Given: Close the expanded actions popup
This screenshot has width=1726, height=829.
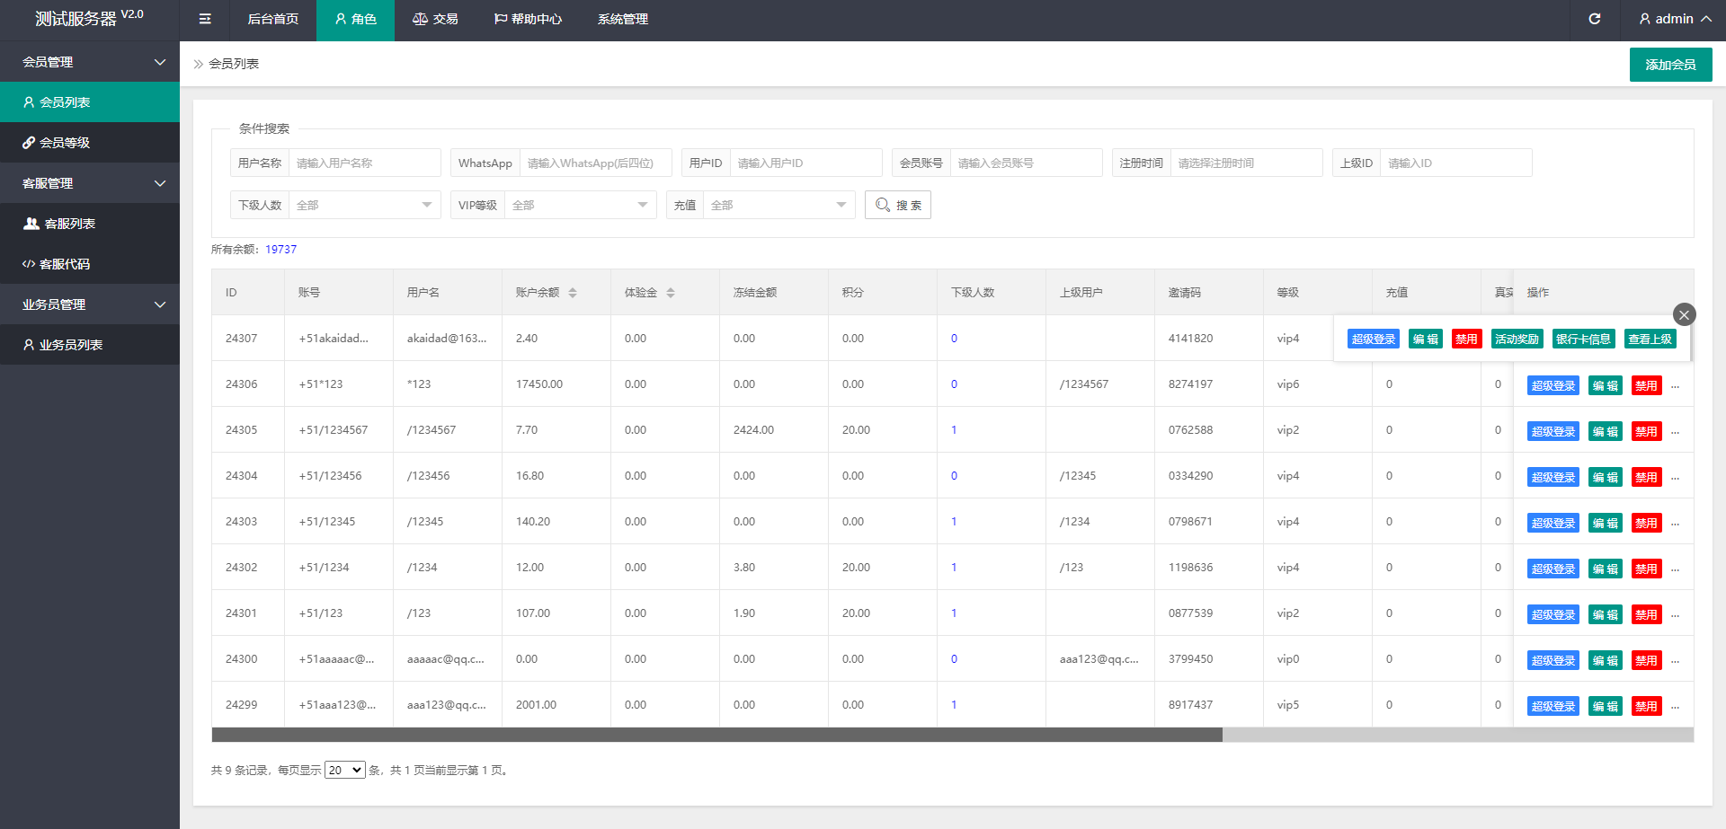Looking at the screenshot, I should 1684,314.
